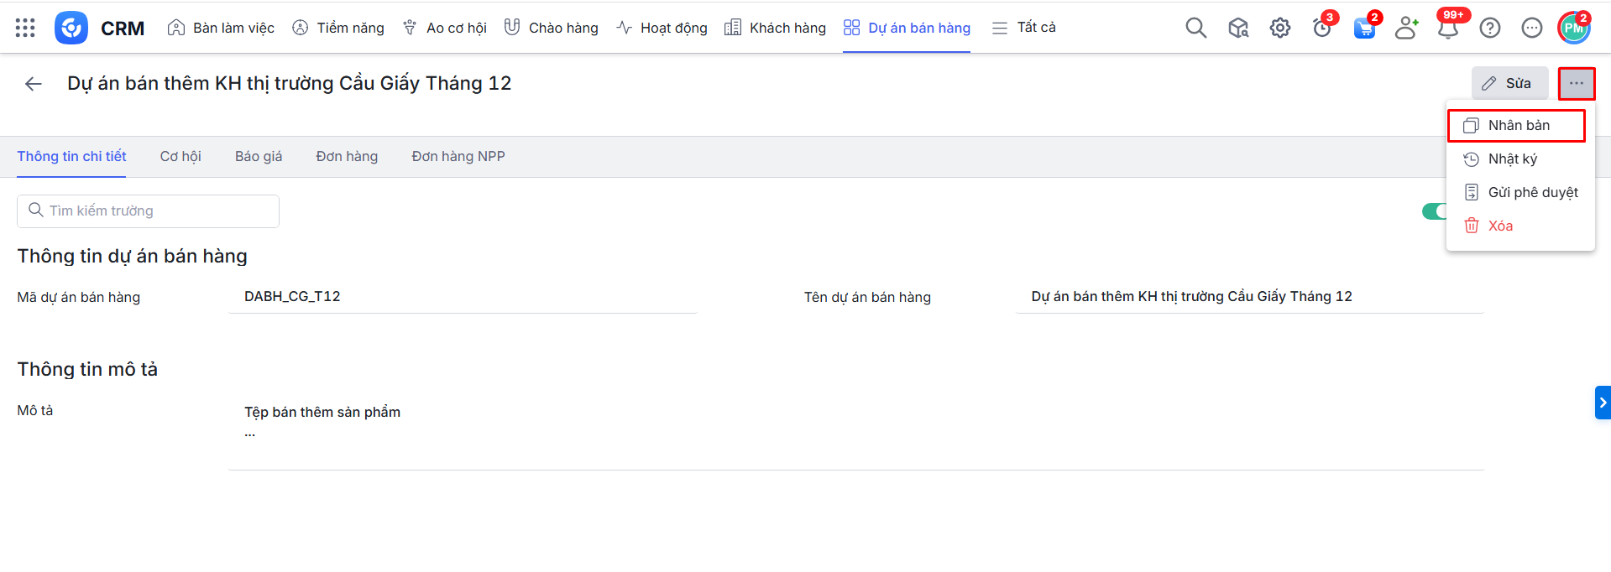Click the Tìm kiếm trường search field

[x=148, y=211]
